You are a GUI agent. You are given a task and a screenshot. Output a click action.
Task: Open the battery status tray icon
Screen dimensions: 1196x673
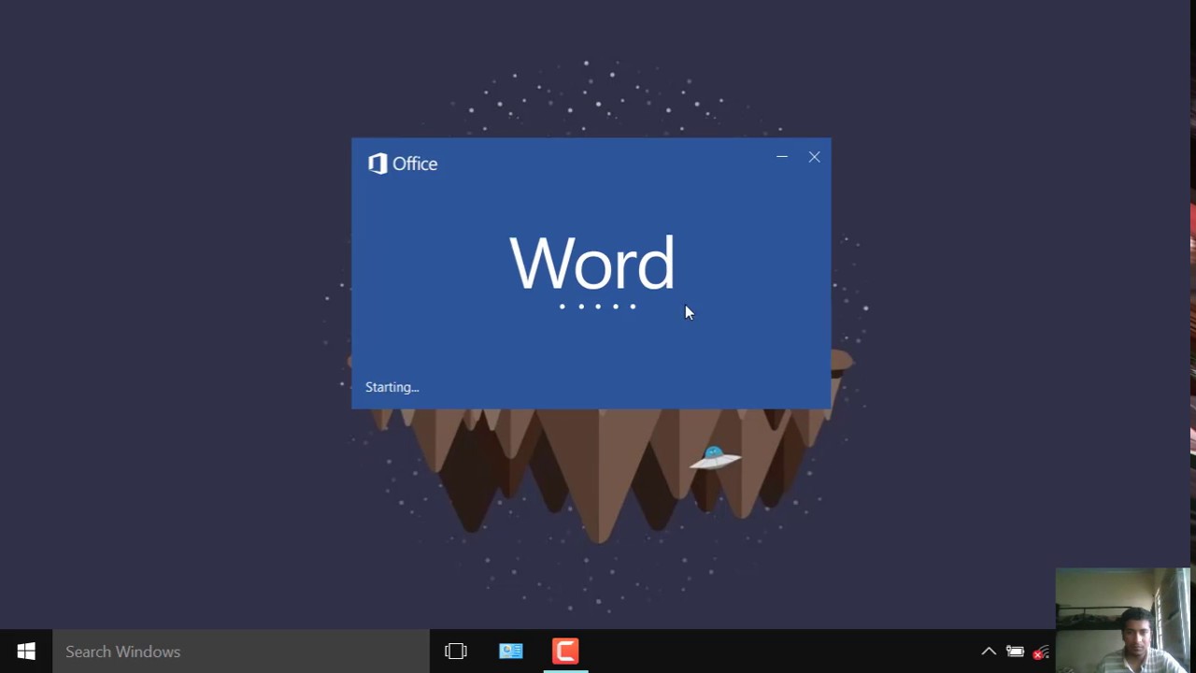point(1016,652)
